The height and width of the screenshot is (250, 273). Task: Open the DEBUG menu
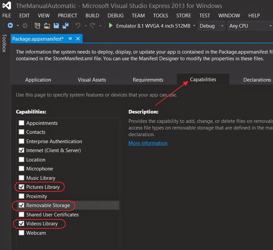pyautogui.click(x=116, y=16)
